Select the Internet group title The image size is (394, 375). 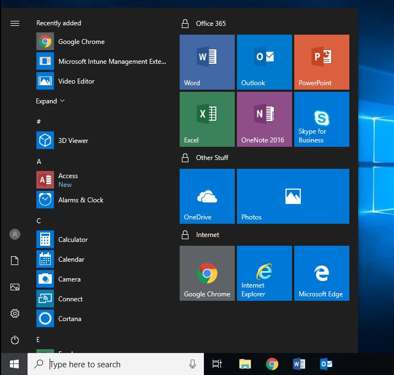pos(208,235)
